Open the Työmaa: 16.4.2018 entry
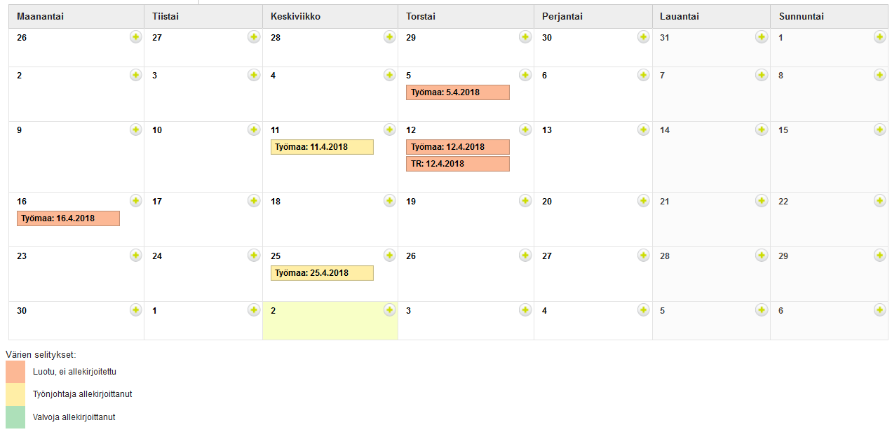The width and height of the screenshot is (892, 432). tap(68, 218)
